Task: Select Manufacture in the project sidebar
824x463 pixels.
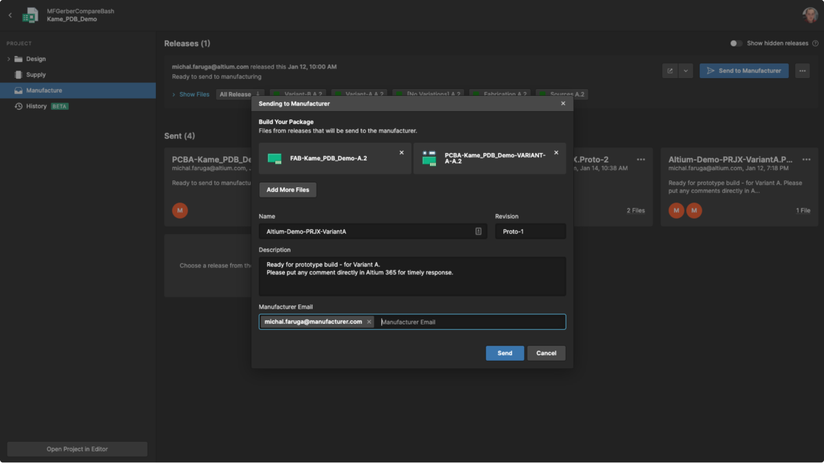Action: (44, 91)
